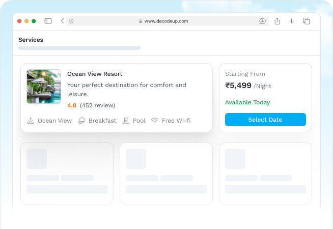This screenshot has height=229, width=333.
Task: Click the browser share icon
Action: click(x=277, y=21)
